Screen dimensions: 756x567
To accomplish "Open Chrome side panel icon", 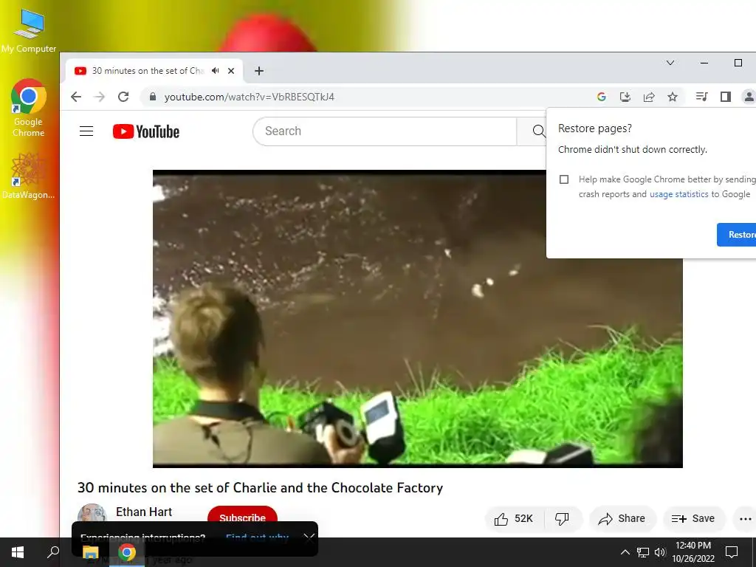I will click(726, 97).
